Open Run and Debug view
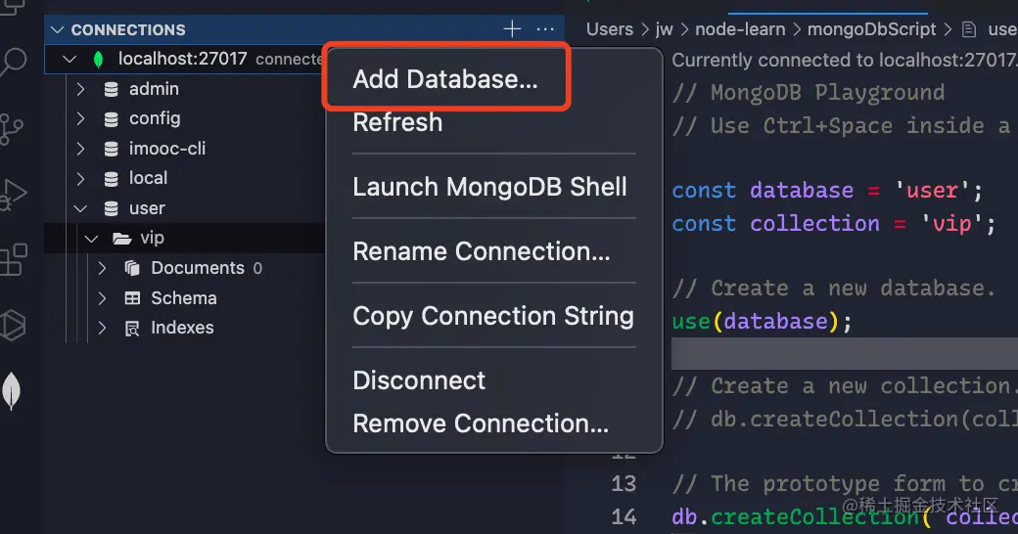 pyautogui.click(x=12, y=194)
